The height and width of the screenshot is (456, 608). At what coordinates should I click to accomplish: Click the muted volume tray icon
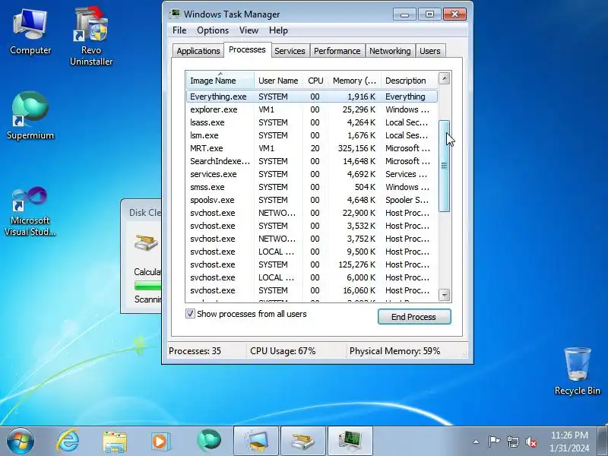[x=530, y=442]
